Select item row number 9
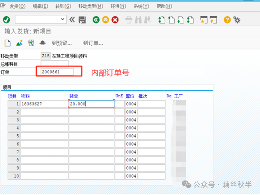260x195 pixels. click(x=14, y=168)
